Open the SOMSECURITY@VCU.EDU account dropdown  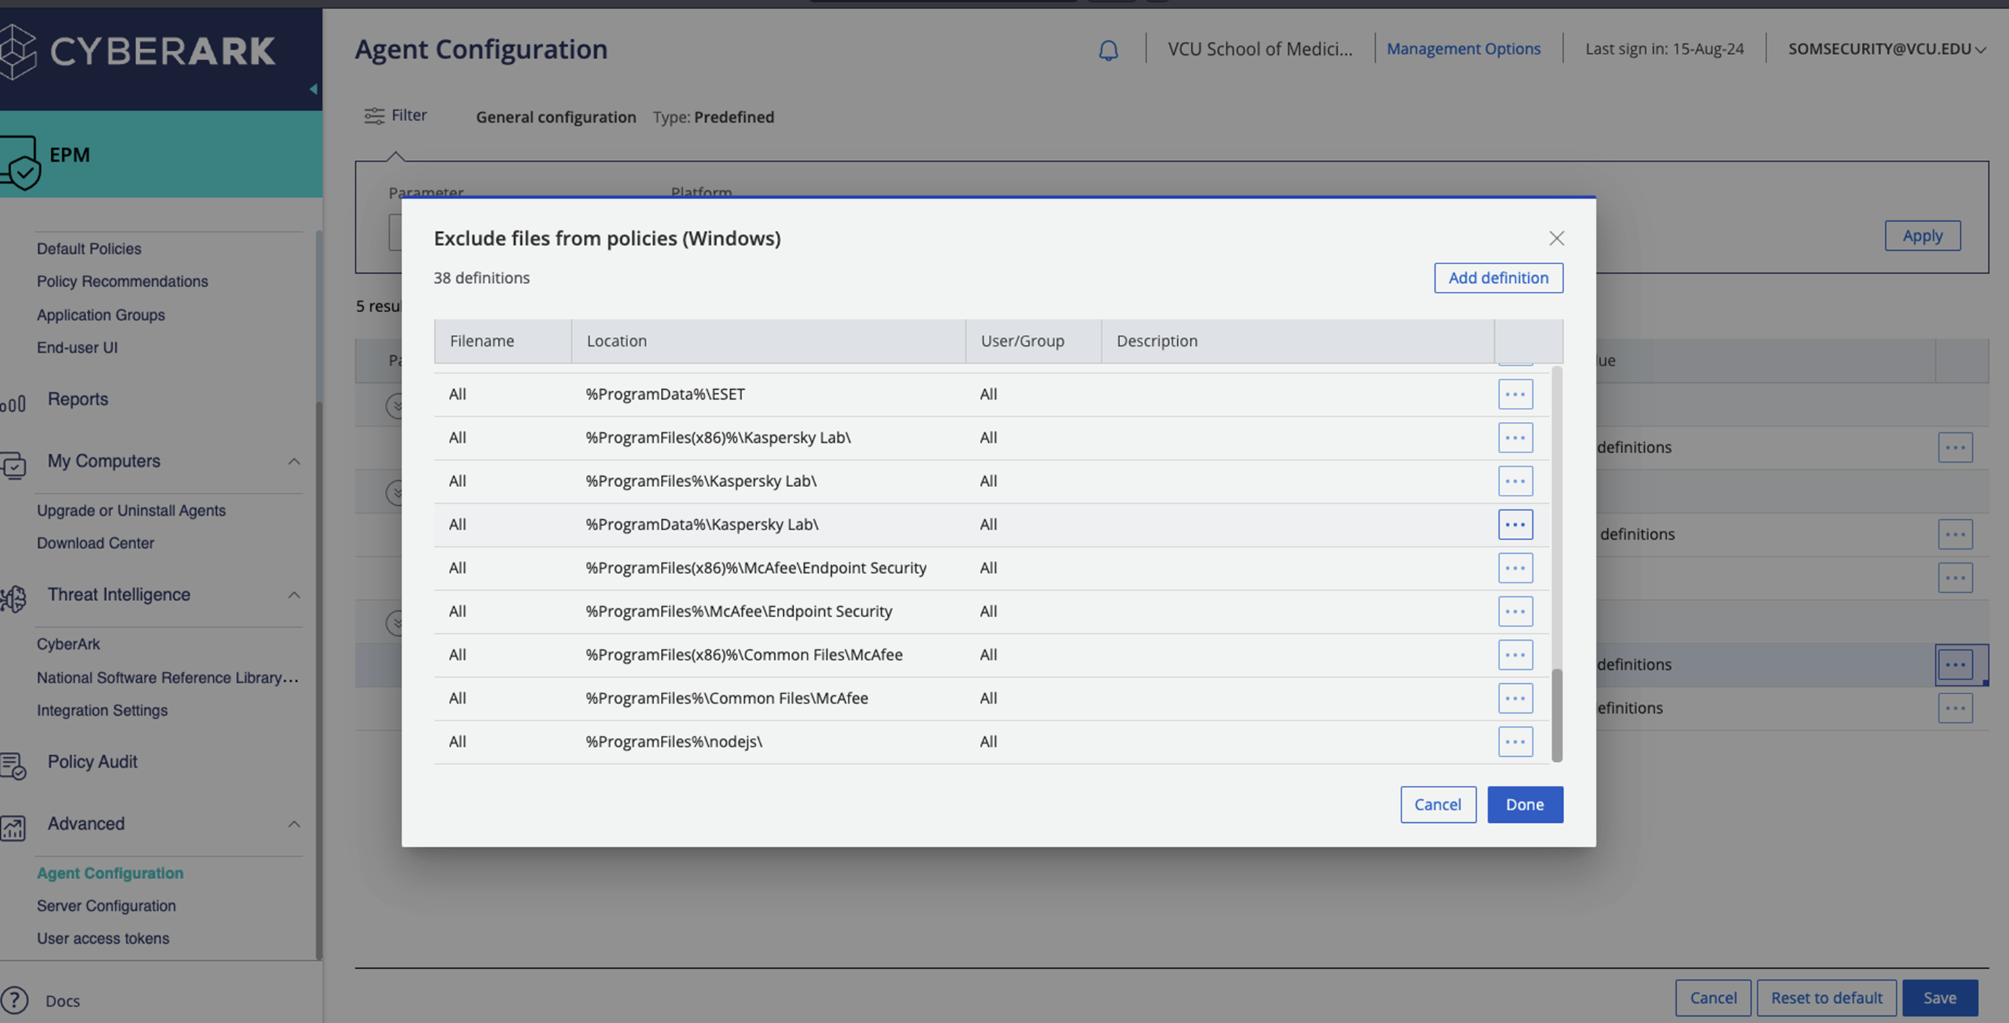pos(1887,49)
